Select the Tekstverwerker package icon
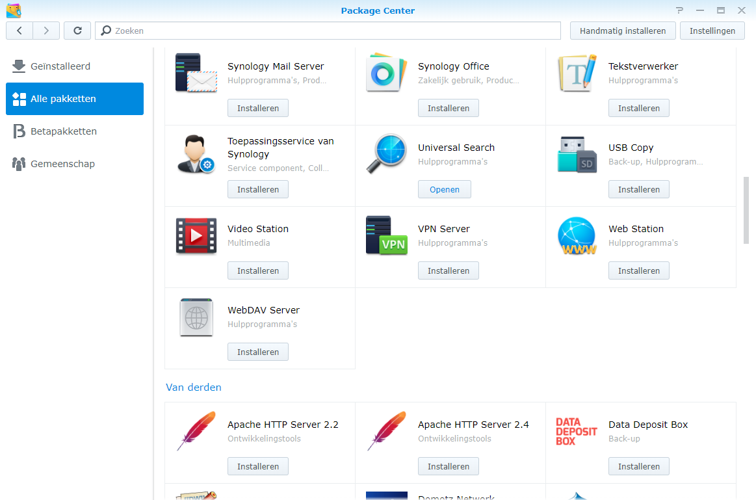This screenshot has height=500, width=756. click(x=577, y=73)
